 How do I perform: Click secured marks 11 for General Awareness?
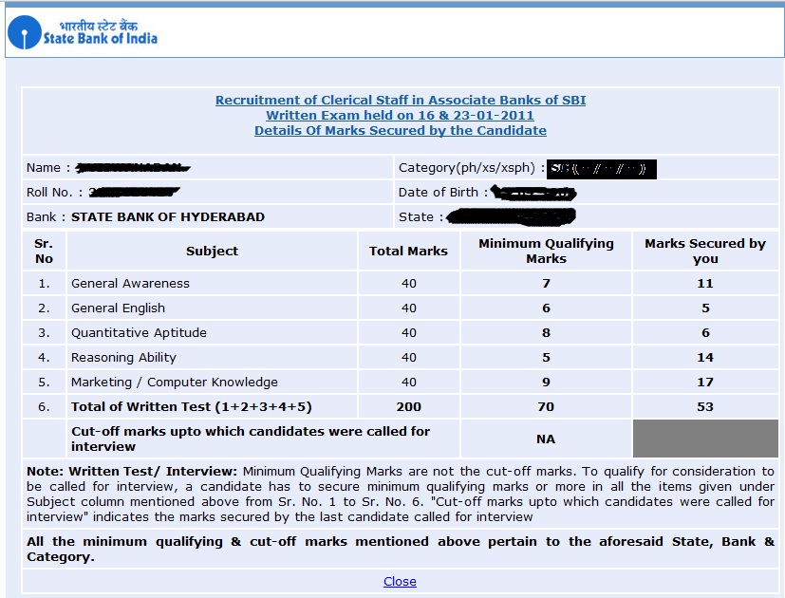coord(705,284)
